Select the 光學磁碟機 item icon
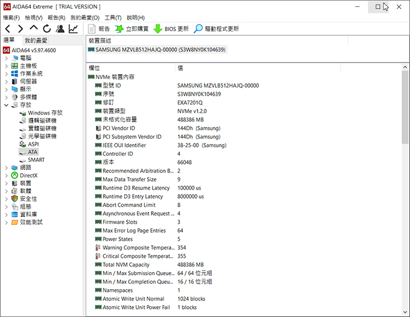410x317 pixels. [23, 136]
